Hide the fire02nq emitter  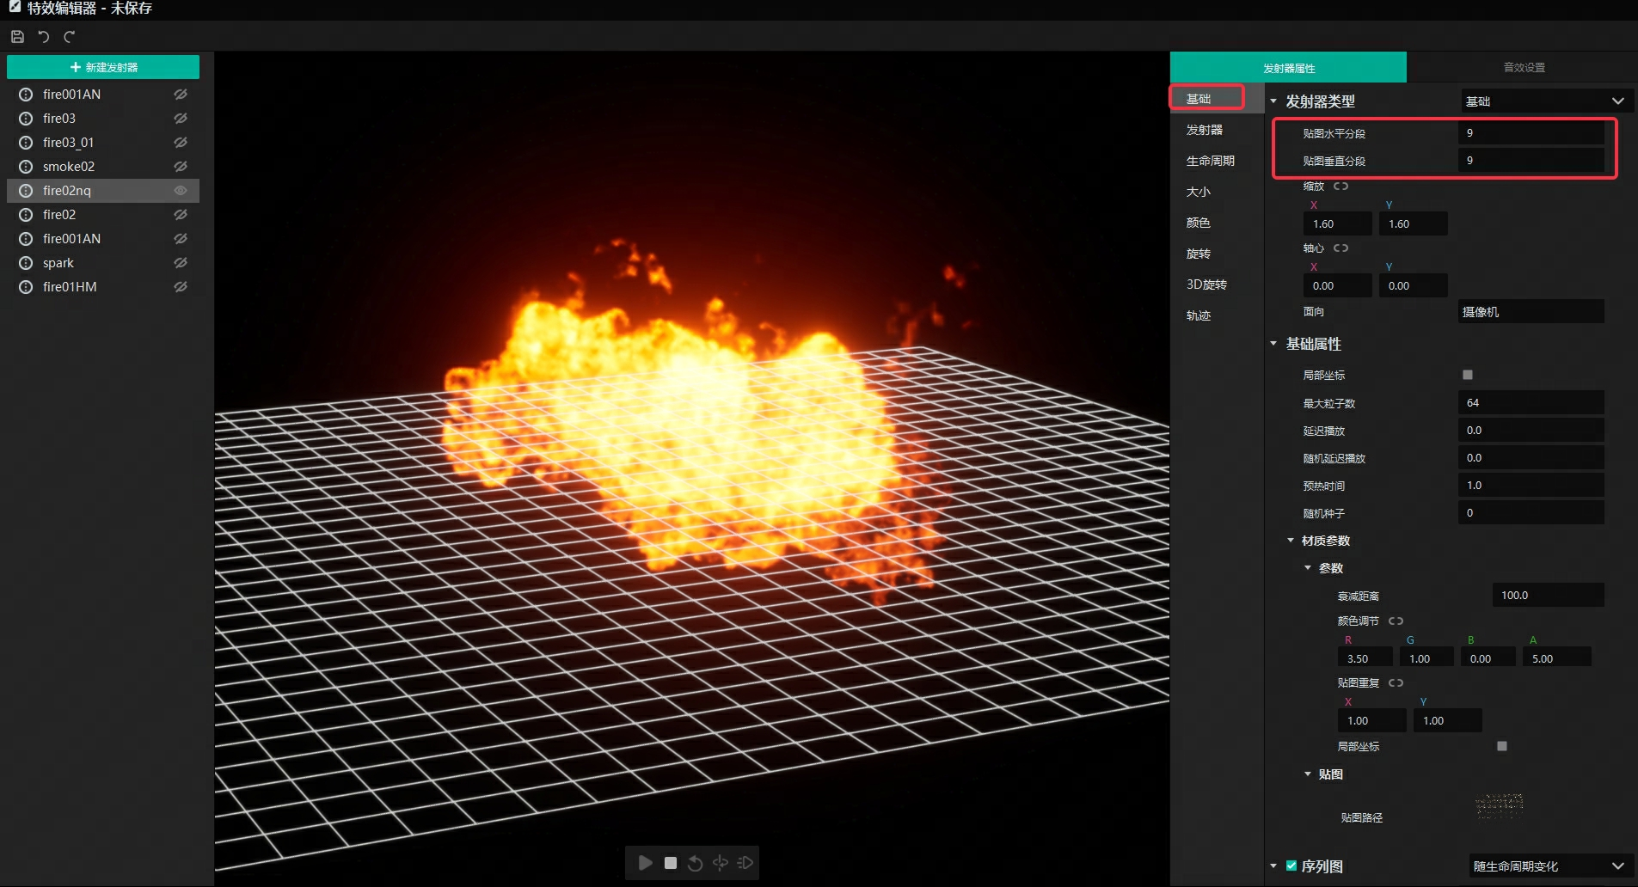(181, 191)
